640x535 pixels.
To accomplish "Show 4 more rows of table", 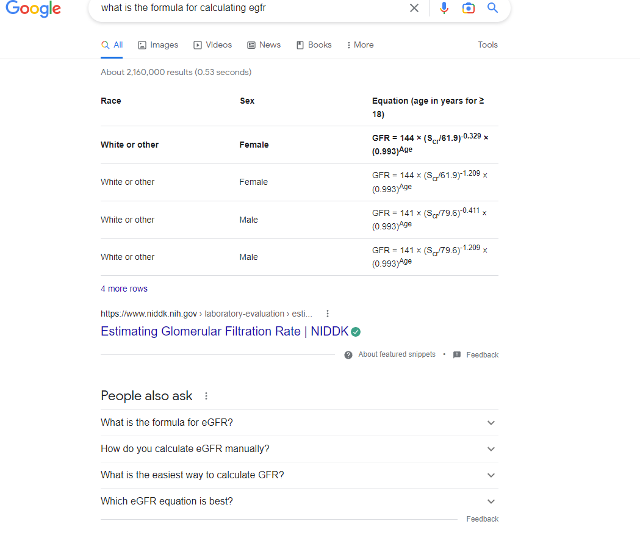I will point(124,289).
